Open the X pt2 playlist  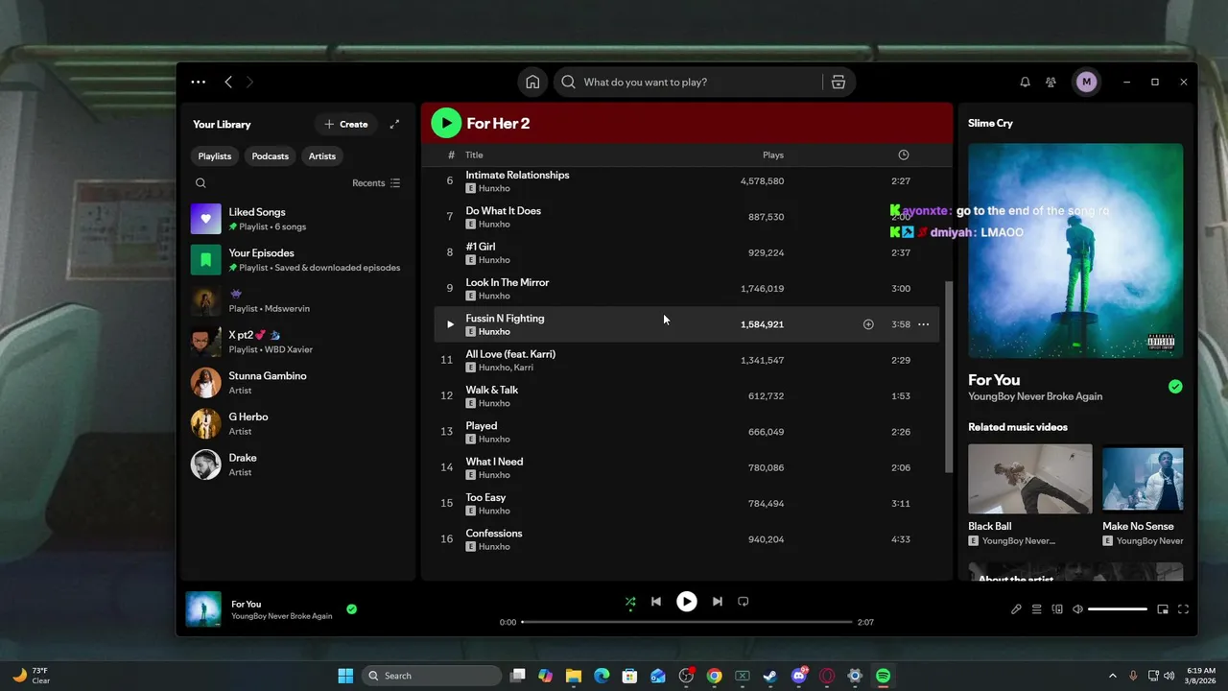(x=298, y=342)
